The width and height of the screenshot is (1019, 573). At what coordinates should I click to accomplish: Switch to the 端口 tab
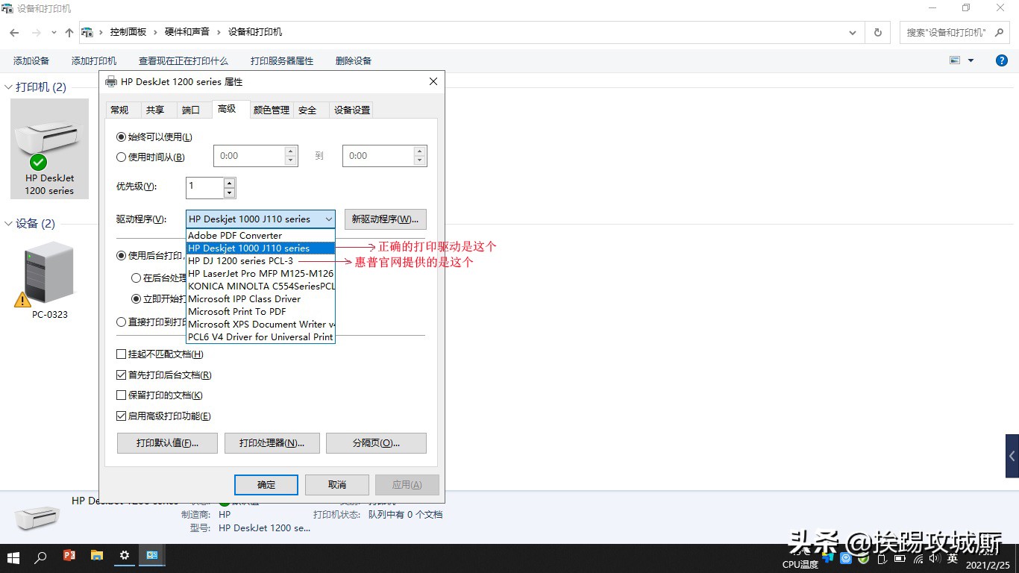tap(192, 110)
